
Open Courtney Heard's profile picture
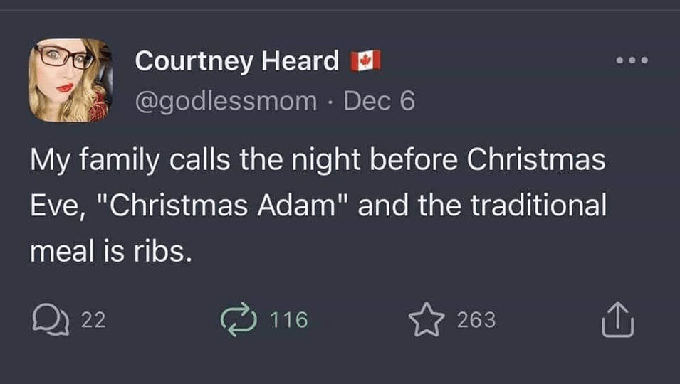71,80
